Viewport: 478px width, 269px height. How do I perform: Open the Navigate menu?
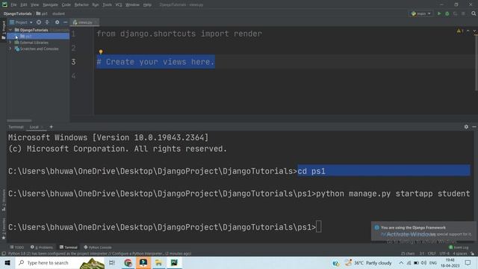coord(50,5)
